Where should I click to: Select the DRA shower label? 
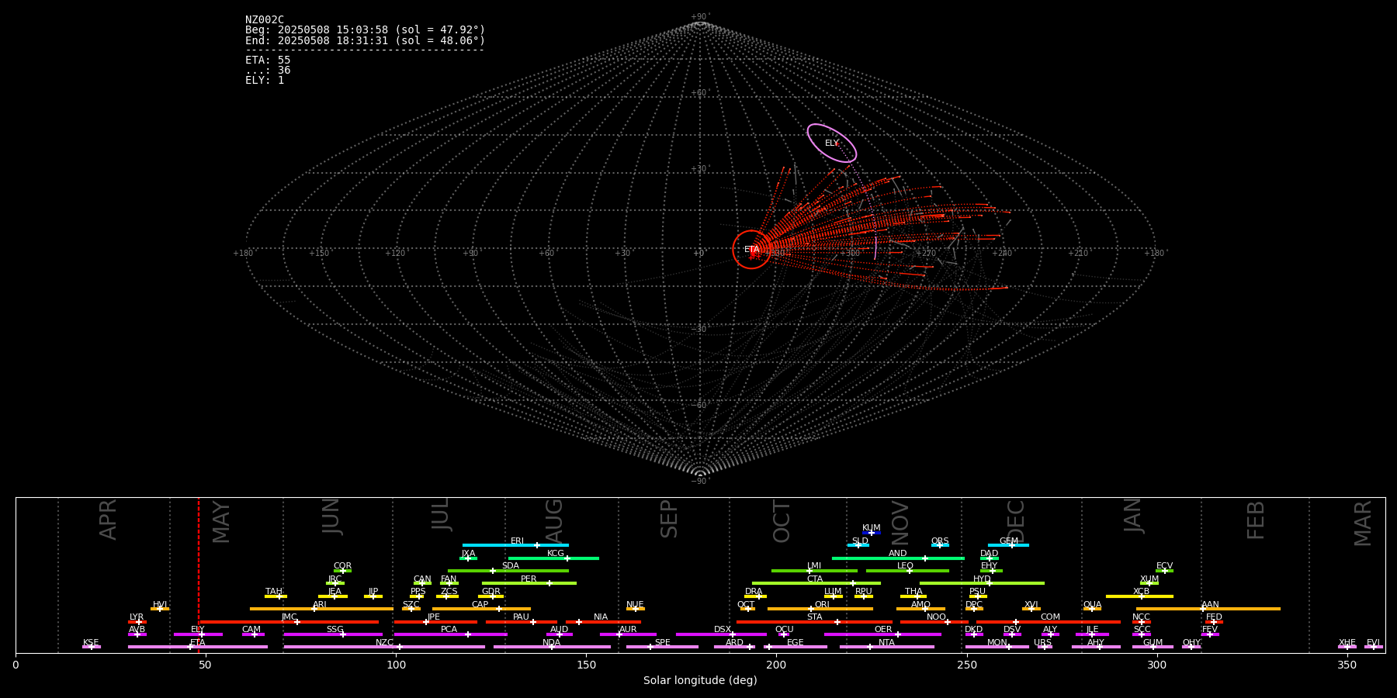point(754,592)
